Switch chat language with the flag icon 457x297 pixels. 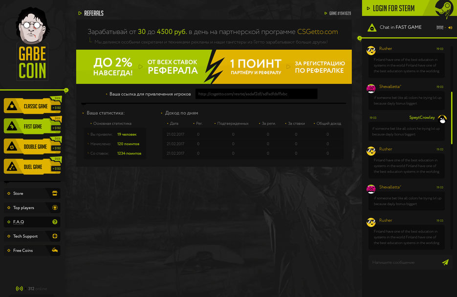pos(440,28)
